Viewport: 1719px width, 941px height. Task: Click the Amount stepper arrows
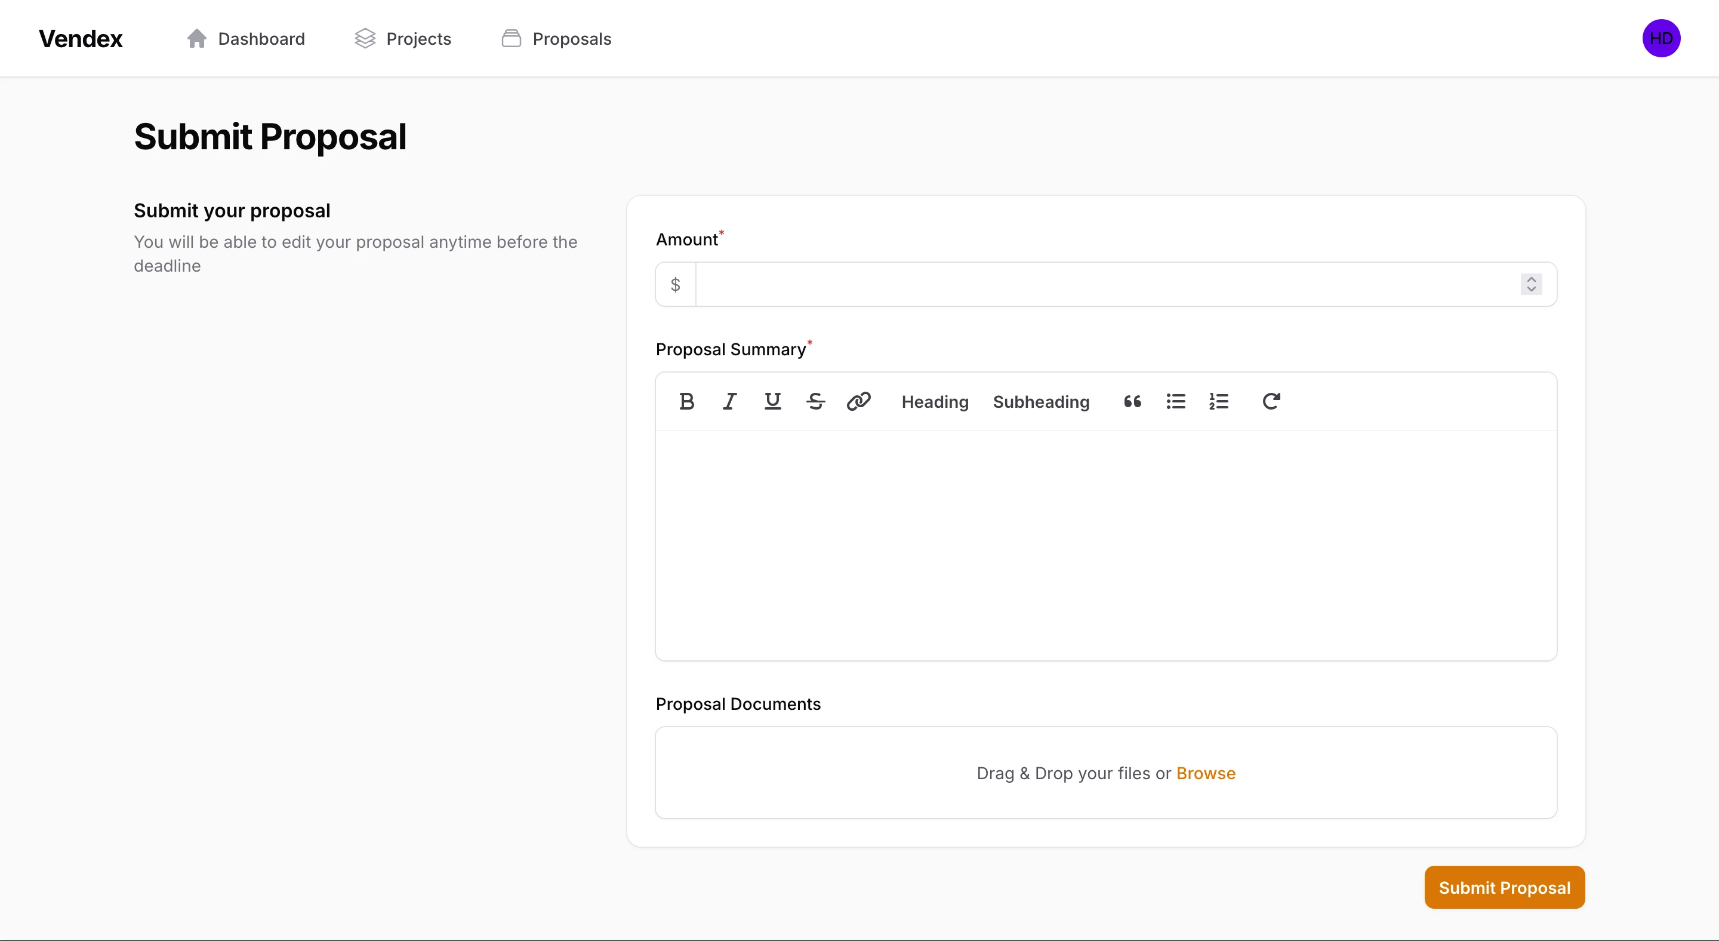1532,284
